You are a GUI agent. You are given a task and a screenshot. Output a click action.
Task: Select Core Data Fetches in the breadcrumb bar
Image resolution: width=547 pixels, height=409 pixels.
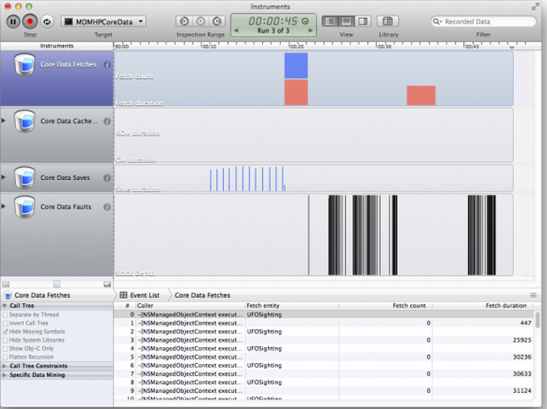click(x=203, y=294)
